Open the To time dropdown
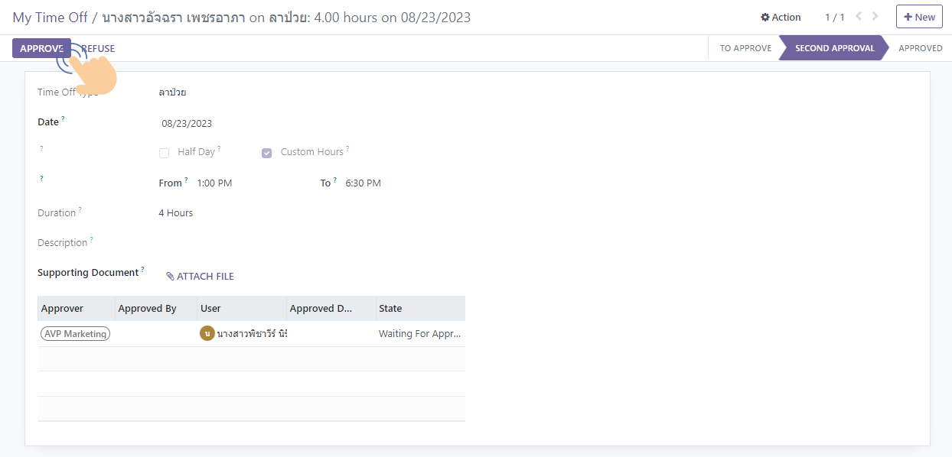Screen dimensions: 952x457 (x=363, y=183)
